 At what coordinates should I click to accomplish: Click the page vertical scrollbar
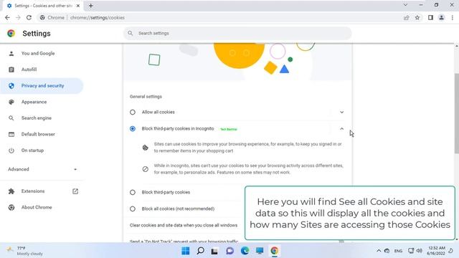457,113
